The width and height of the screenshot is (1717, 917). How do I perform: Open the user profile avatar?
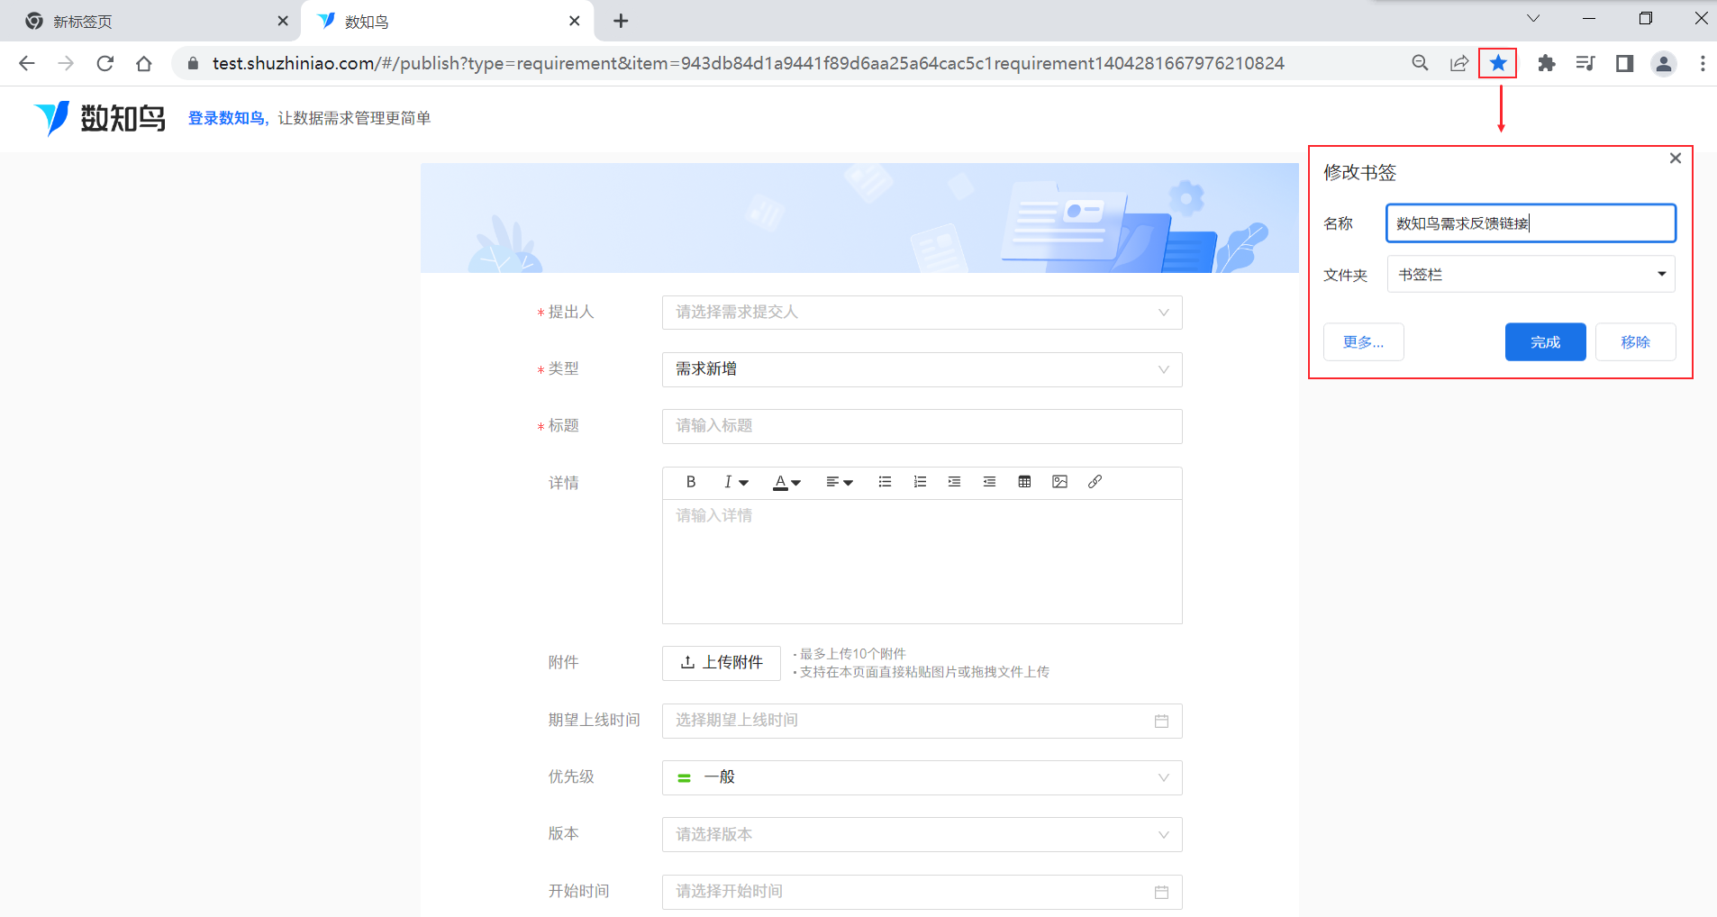1664,63
